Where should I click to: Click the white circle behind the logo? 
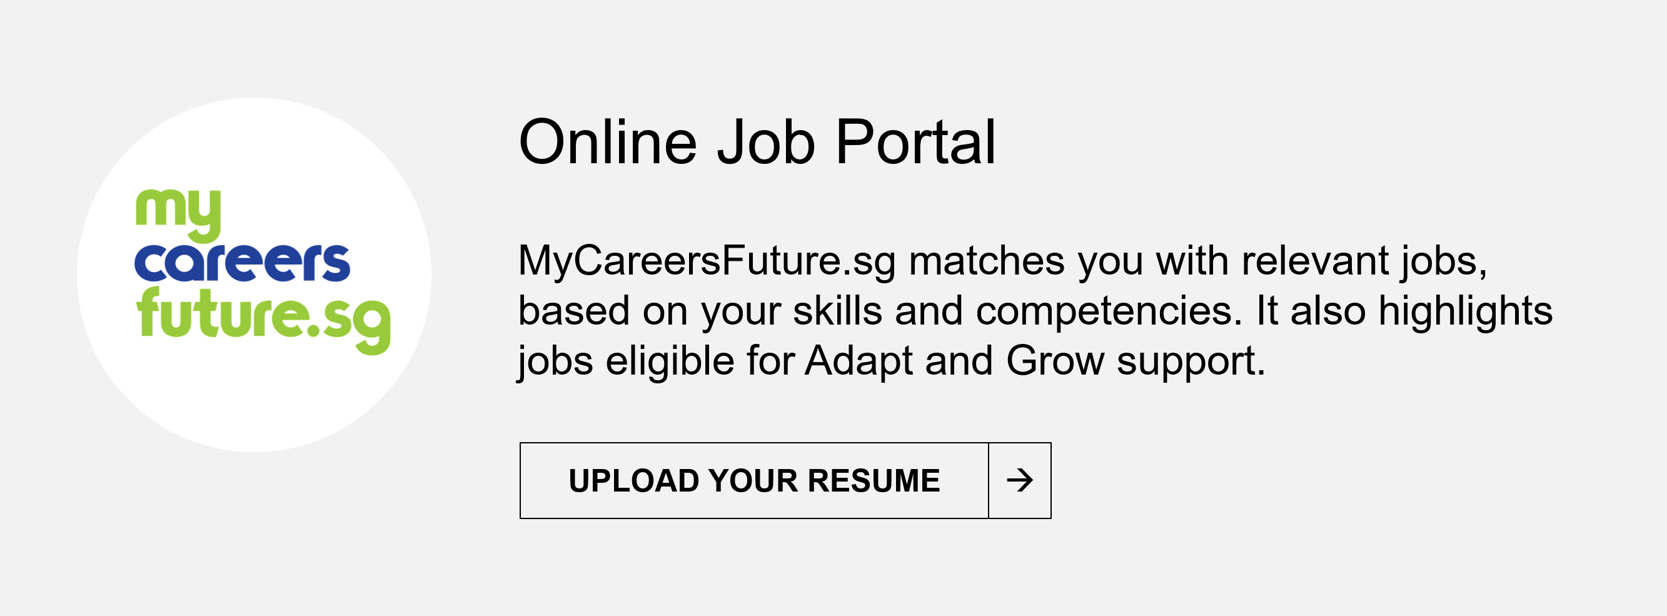254,401
